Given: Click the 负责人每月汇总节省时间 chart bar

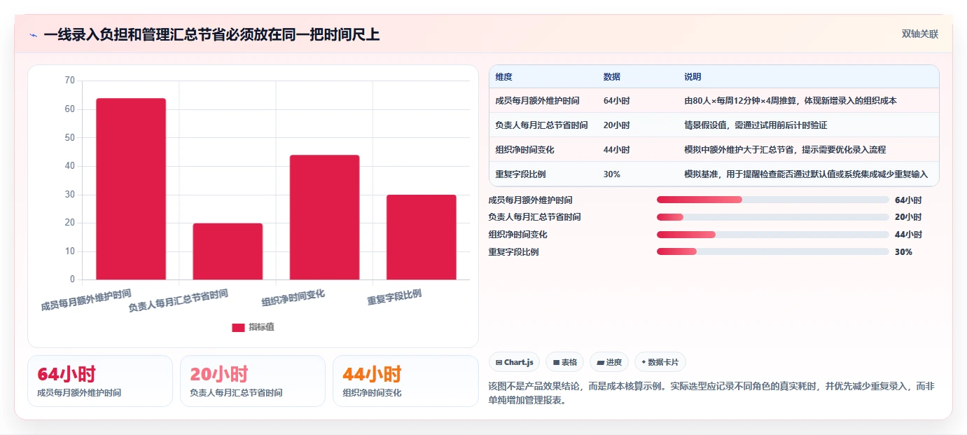Looking at the screenshot, I should [228, 251].
